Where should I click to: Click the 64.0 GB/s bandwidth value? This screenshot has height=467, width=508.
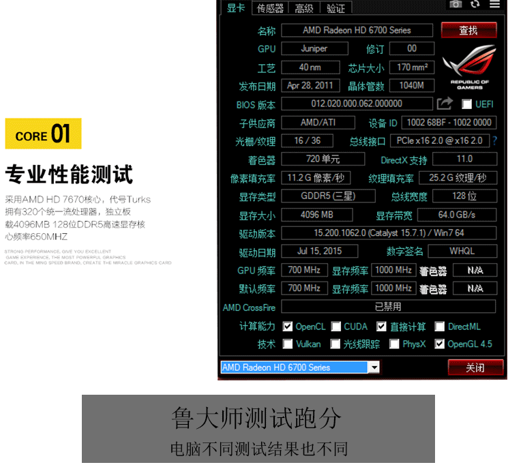[457, 215]
